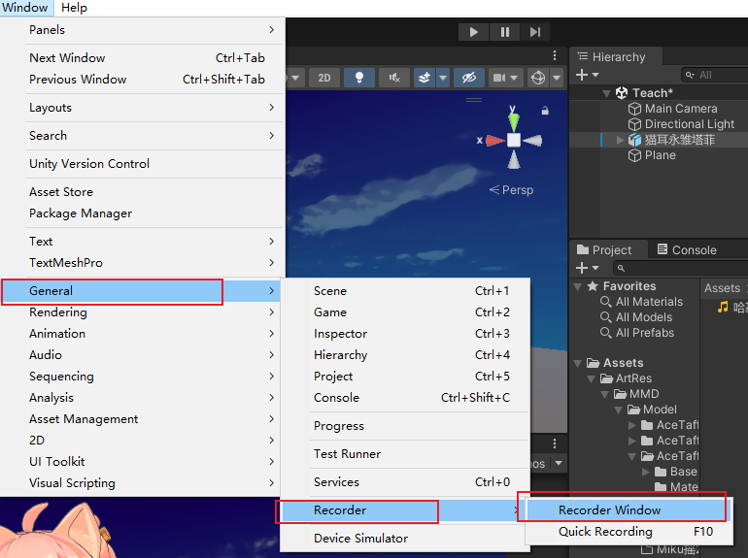Expand the 猫耳永雏塔菲 object

tap(620, 140)
